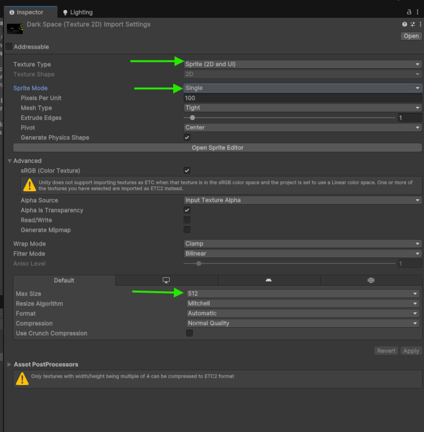Image resolution: width=424 pixels, height=432 pixels.
Task: Click the Dark Space texture thumbnail icon
Action: [15, 28]
